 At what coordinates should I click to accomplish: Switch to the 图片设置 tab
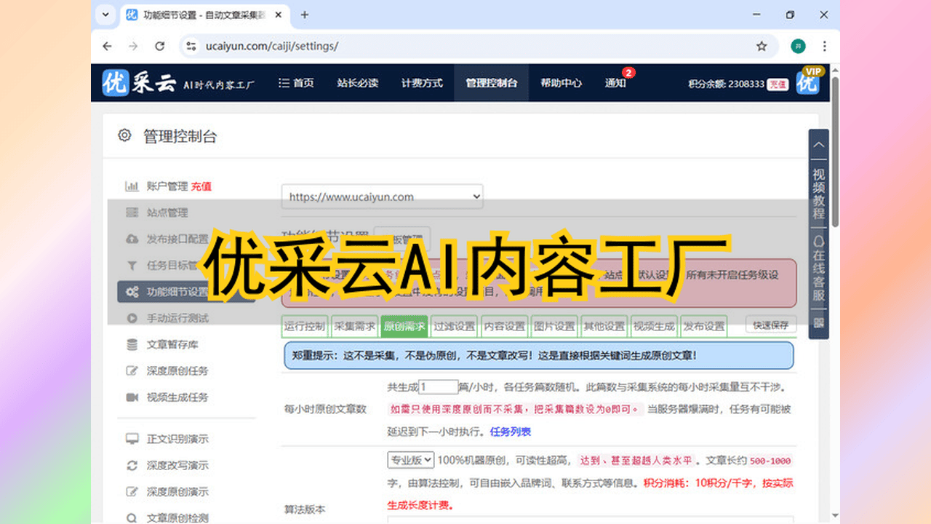click(x=554, y=326)
